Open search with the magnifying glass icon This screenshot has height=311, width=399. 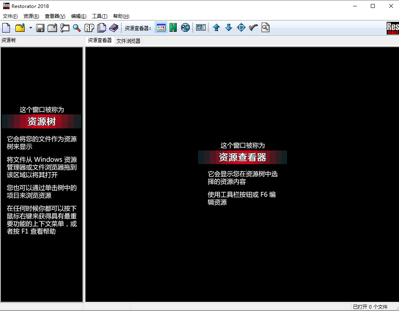(77, 28)
